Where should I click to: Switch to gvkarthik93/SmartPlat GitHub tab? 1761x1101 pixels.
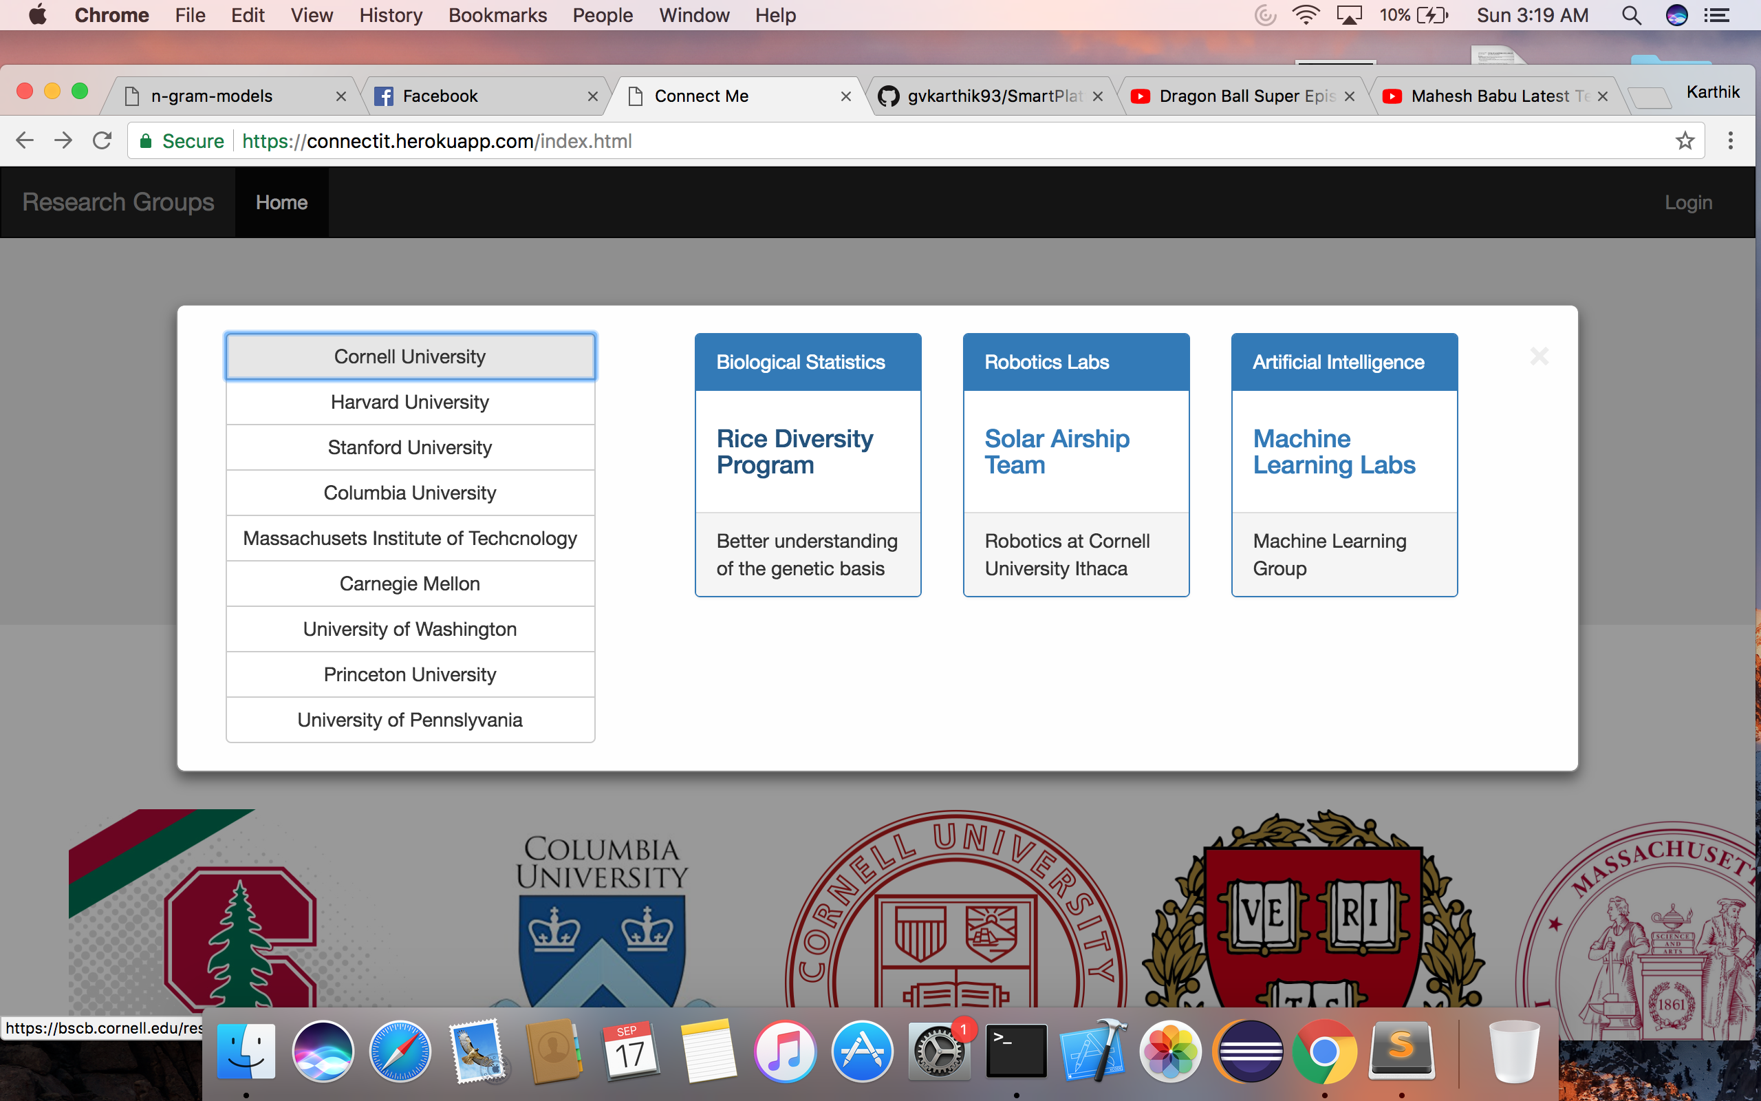click(x=994, y=96)
